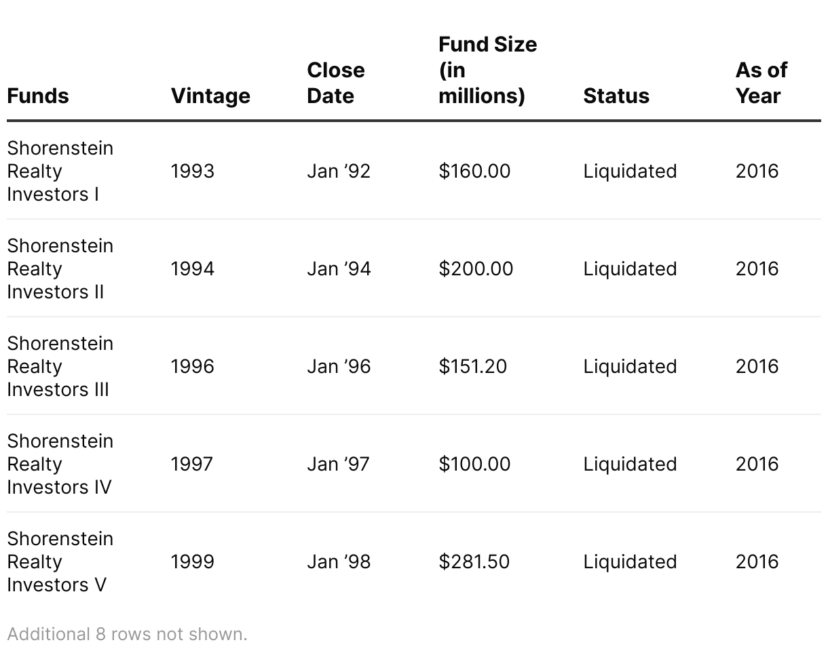Click the "Additional 8 rows not shown" text

pos(128,634)
